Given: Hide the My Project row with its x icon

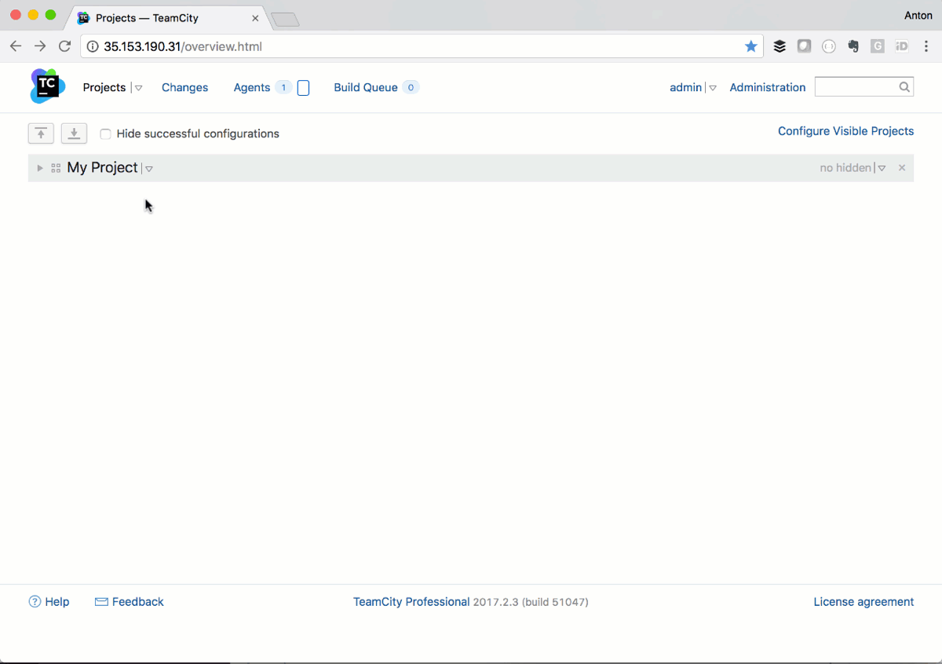Looking at the screenshot, I should pos(901,167).
